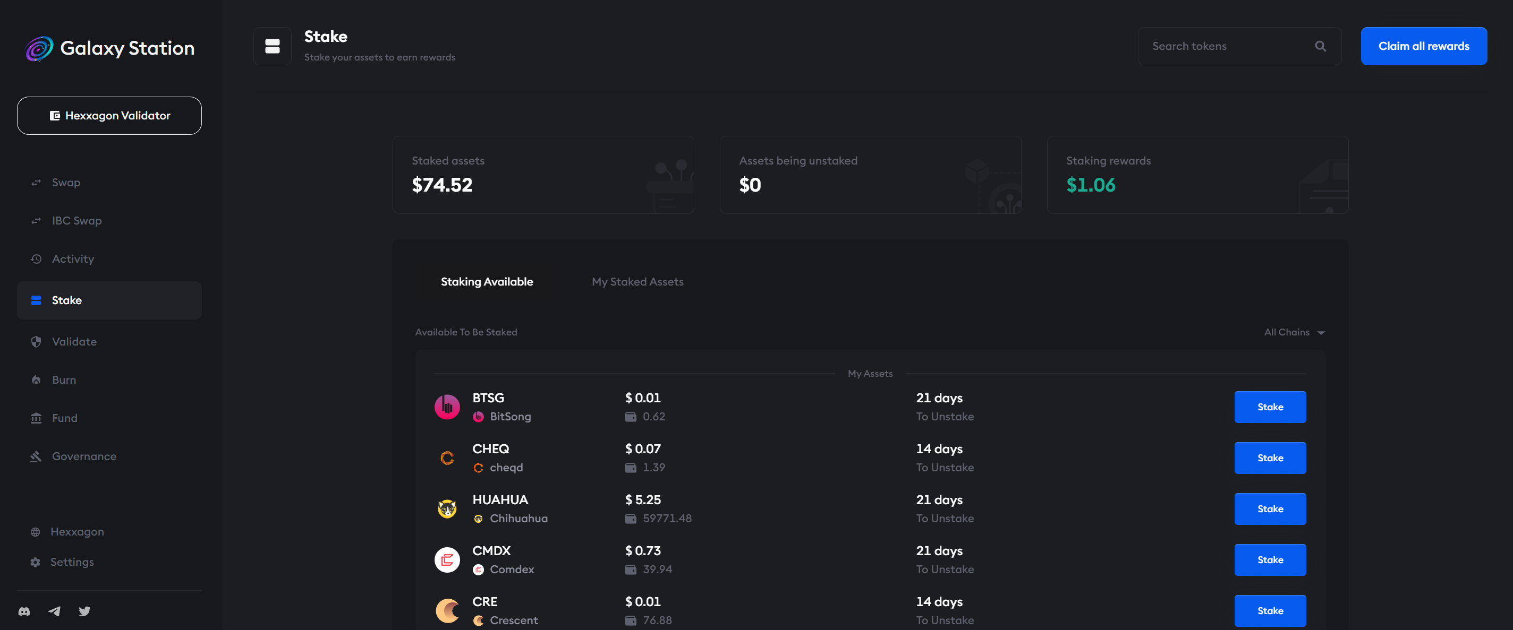
Task: Click the CMDX Comdex token icon
Action: point(447,559)
